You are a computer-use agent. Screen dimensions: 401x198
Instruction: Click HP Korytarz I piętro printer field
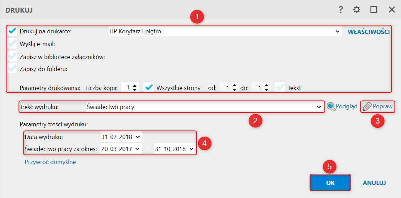225,32
